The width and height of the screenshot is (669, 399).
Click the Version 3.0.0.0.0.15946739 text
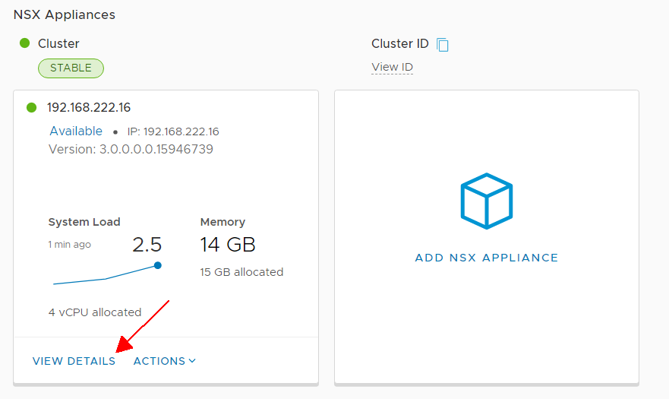click(x=131, y=149)
